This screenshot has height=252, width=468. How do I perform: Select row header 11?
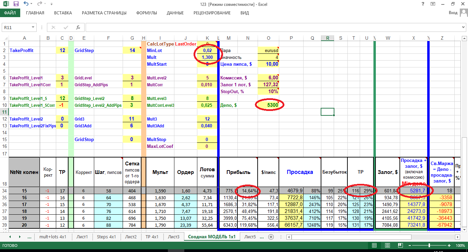coord(4,112)
